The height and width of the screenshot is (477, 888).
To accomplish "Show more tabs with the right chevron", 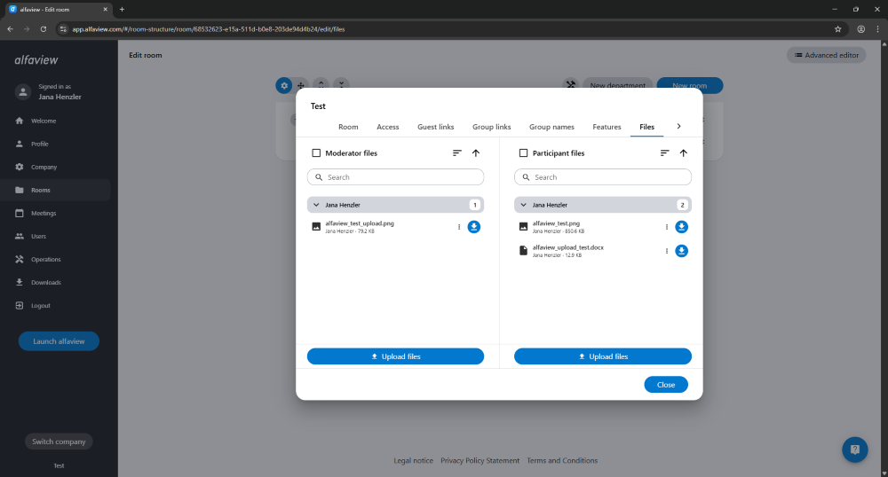I will [678, 127].
